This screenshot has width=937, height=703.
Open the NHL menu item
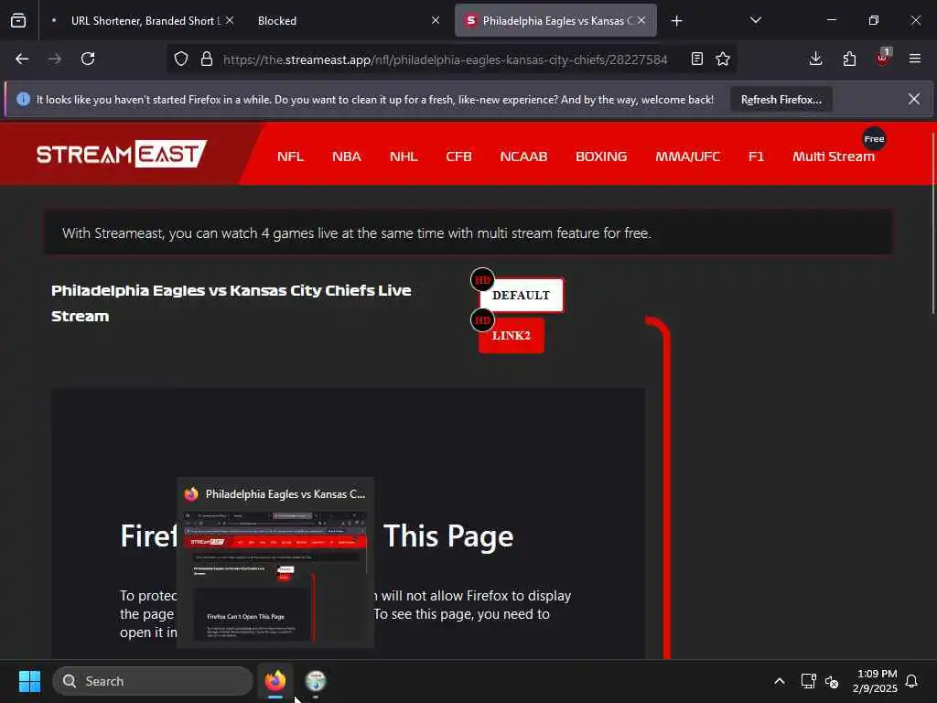(404, 157)
